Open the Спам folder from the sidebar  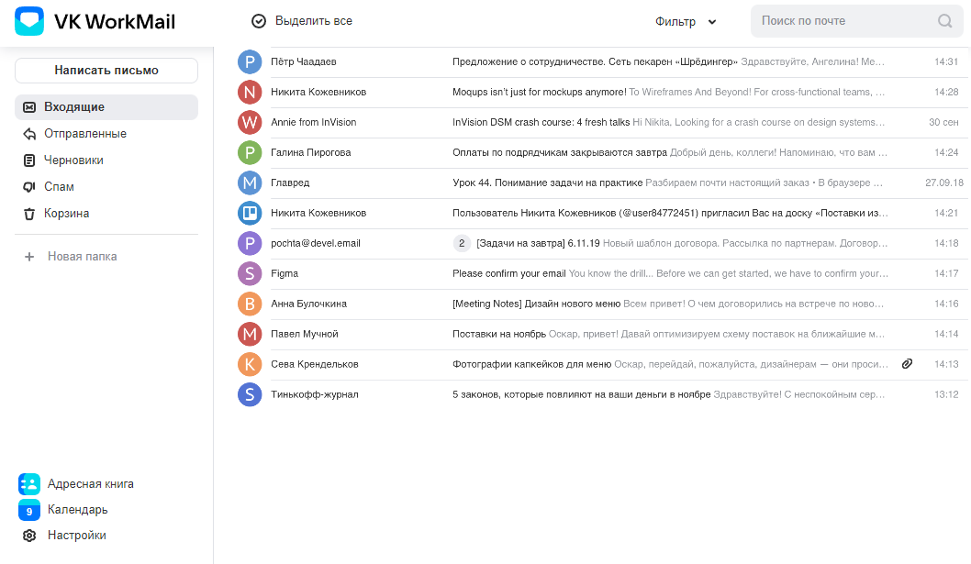[57, 186]
